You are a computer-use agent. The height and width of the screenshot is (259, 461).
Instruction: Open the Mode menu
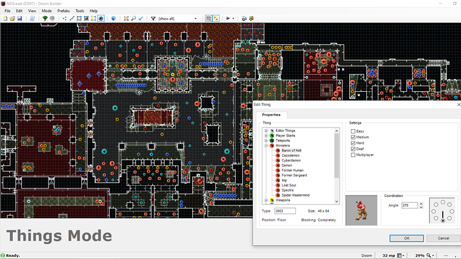point(47,11)
